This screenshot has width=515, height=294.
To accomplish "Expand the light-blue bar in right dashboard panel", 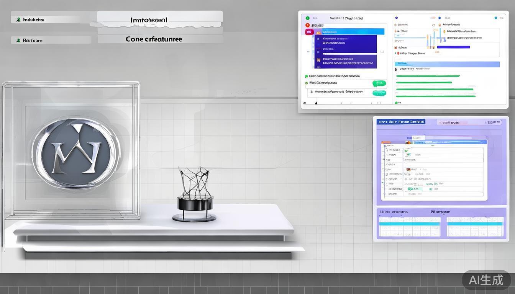I will (x=448, y=64).
